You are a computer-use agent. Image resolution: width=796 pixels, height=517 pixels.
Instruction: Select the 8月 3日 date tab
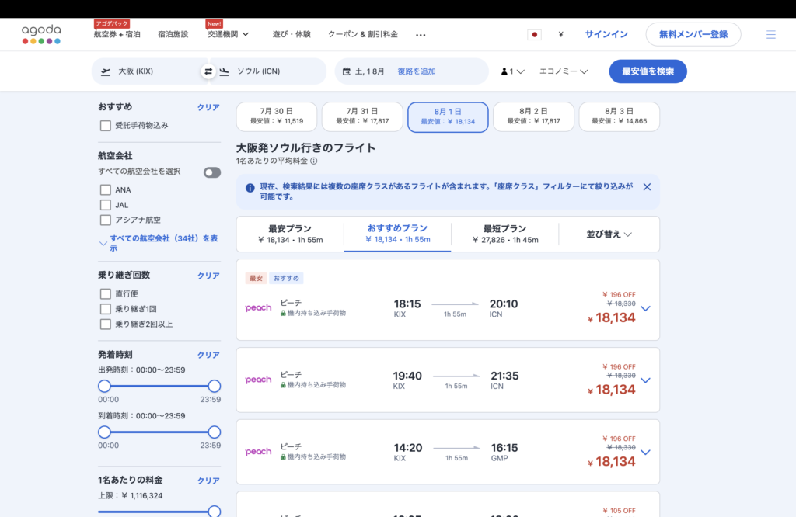(619, 116)
